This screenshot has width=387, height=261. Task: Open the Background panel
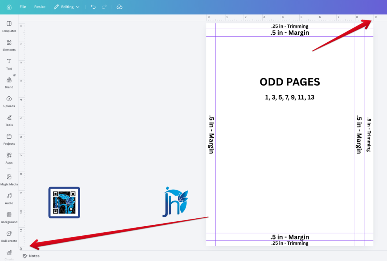pyautogui.click(x=9, y=217)
